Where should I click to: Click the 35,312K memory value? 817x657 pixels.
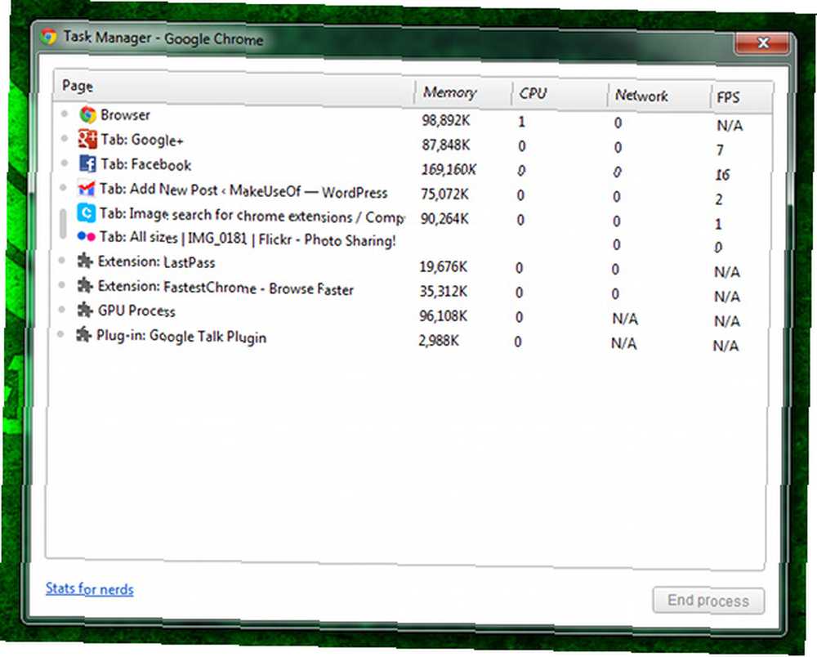[444, 291]
